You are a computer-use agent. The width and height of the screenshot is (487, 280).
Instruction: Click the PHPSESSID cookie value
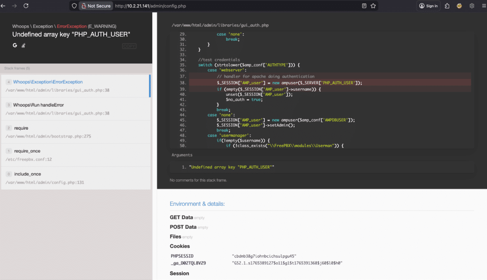[264, 256]
